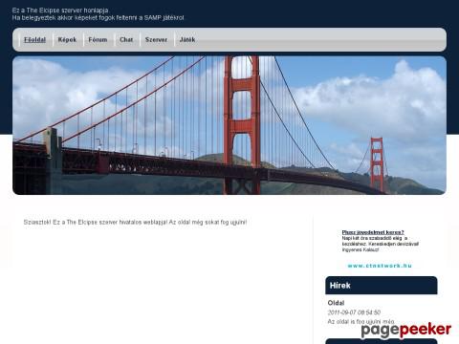Viewport: 459px width, 344px height.
Task: Click the ad text about 'Napi két óra'
Action: 381,244
